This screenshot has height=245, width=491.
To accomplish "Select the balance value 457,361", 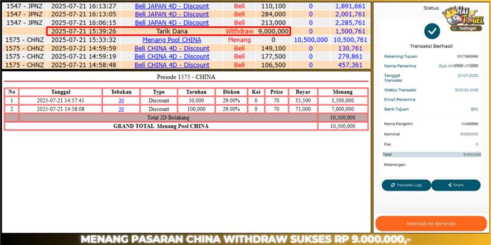I will [x=350, y=65].
